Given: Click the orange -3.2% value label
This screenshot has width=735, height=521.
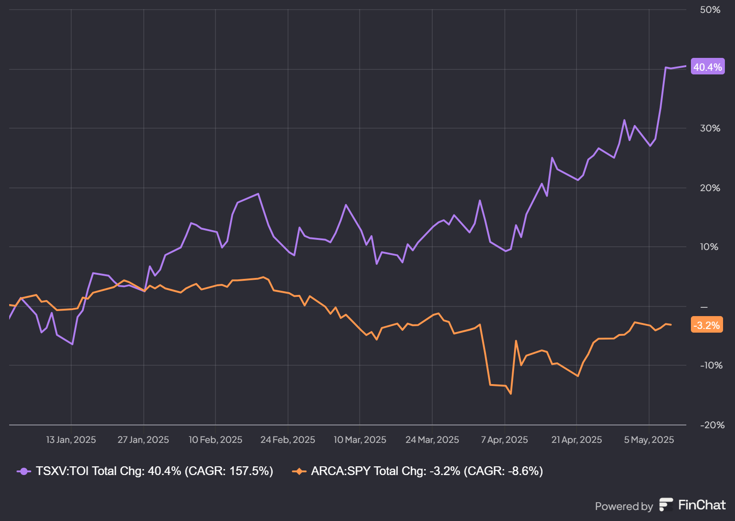Looking at the screenshot, I should [x=707, y=325].
